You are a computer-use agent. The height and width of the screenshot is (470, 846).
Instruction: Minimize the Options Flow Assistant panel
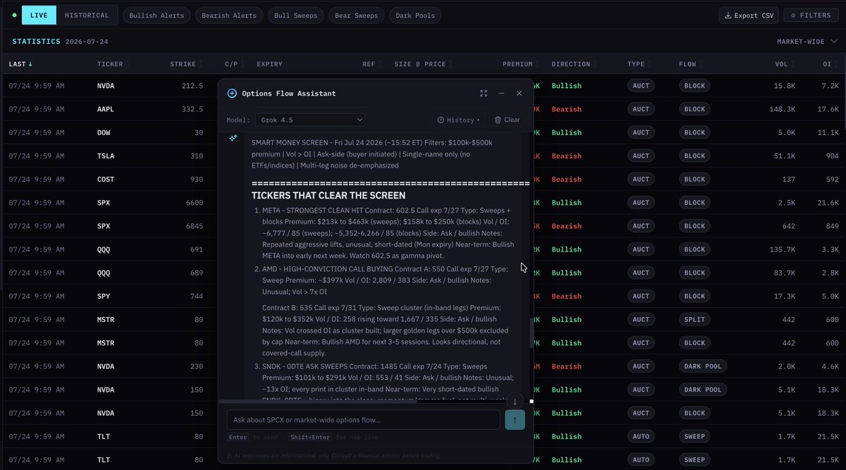coord(501,93)
